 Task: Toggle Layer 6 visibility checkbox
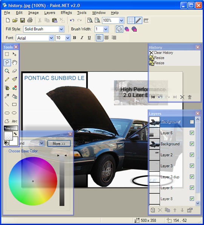point(192,133)
